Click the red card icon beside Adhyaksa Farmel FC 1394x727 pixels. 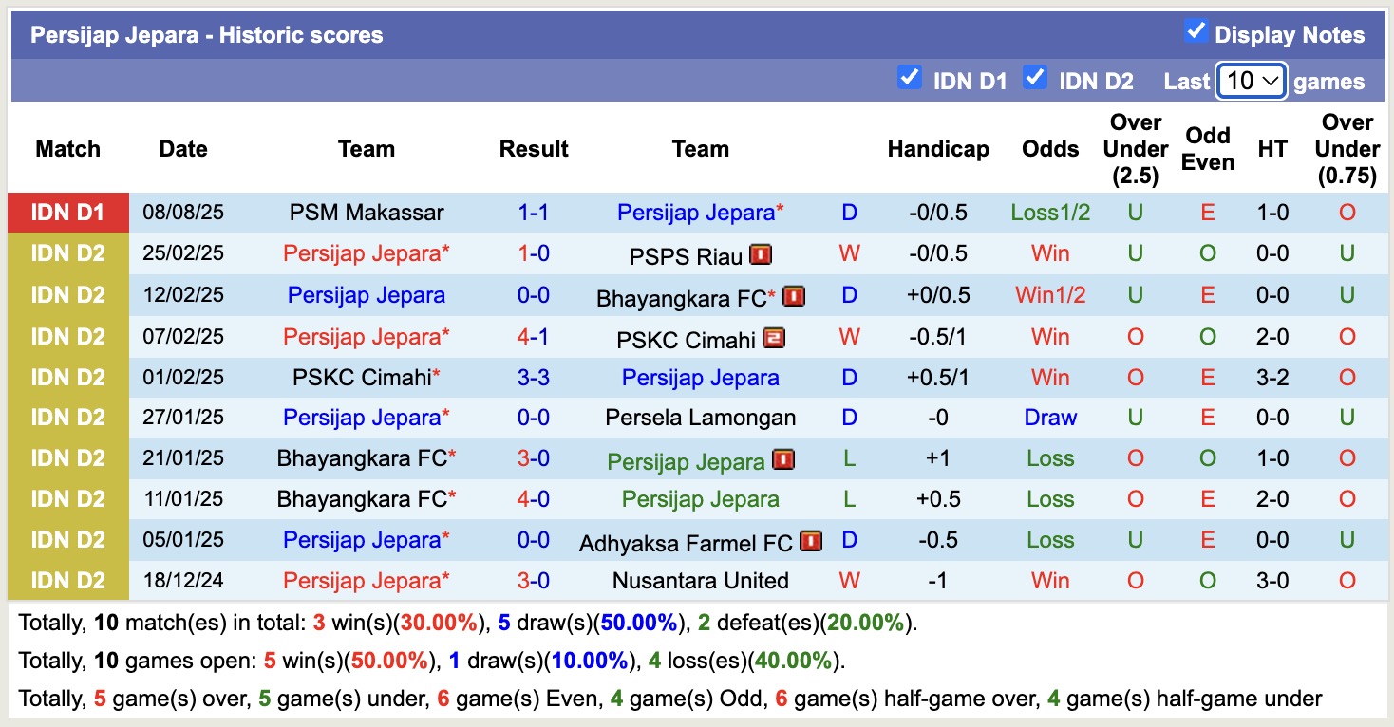pyautogui.click(x=810, y=541)
